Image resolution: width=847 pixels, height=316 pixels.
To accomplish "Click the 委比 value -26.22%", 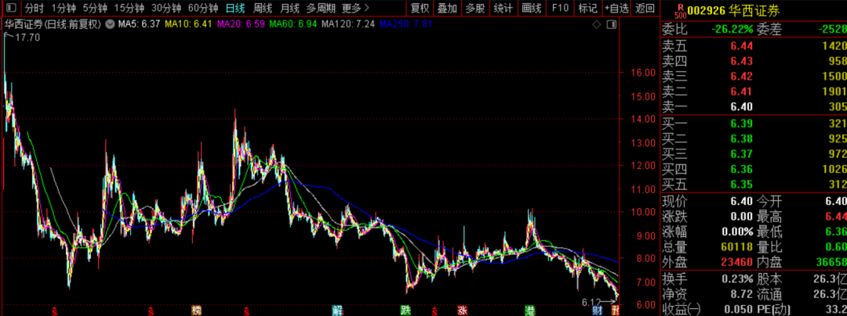I will click(x=732, y=31).
